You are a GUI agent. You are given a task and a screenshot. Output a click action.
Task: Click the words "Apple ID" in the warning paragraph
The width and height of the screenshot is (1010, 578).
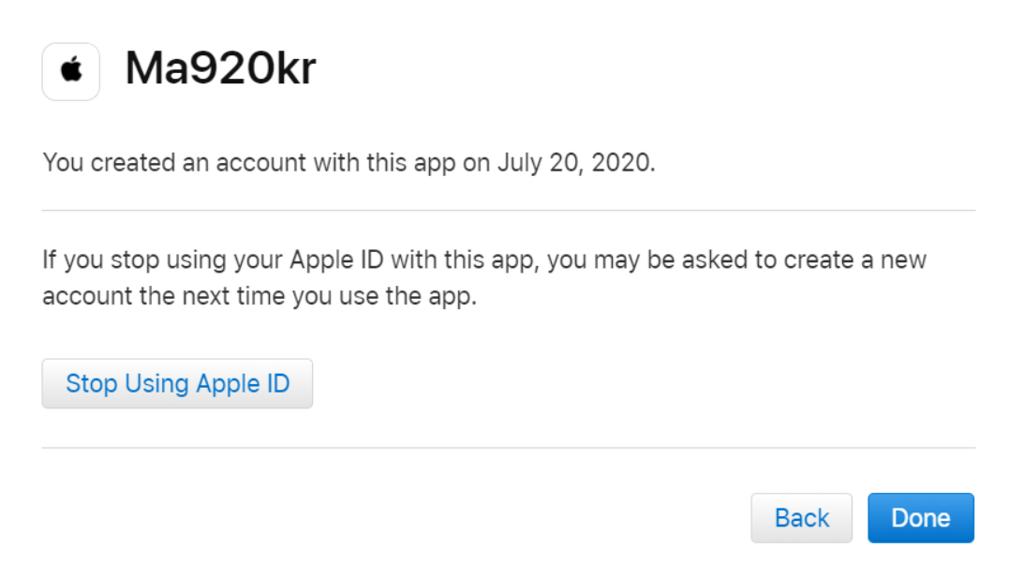click(x=336, y=260)
